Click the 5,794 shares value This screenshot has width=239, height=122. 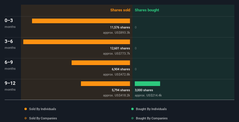click(121, 90)
